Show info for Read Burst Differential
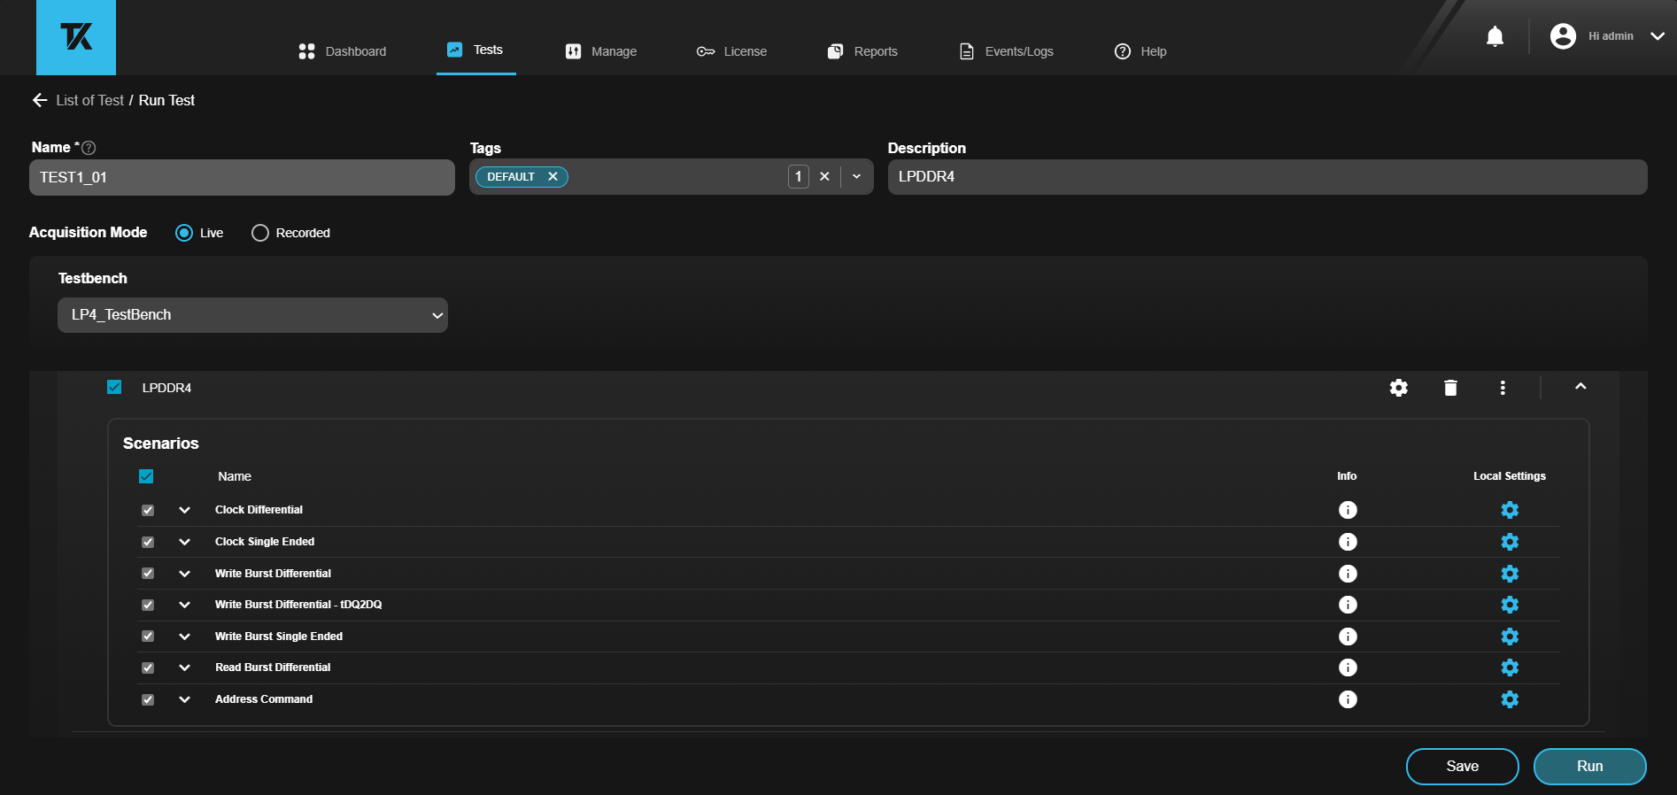 (1348, 668)
